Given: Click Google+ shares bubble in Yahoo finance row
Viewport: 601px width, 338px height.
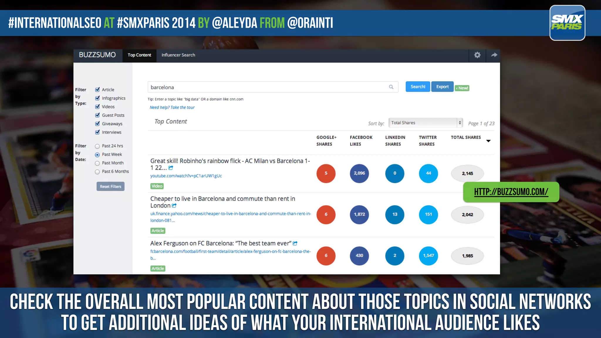Looking at the screenshot, I should [326, 214].
